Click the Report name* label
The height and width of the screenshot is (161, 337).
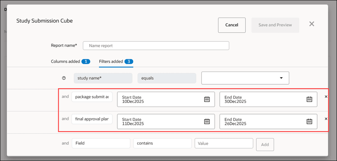pos(64,45)
